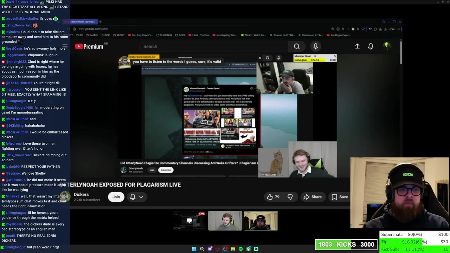This screenshot has width=450, height=253.
Task: Select the green-outlined bearded guest thumbnail
Action: point(261,221)
